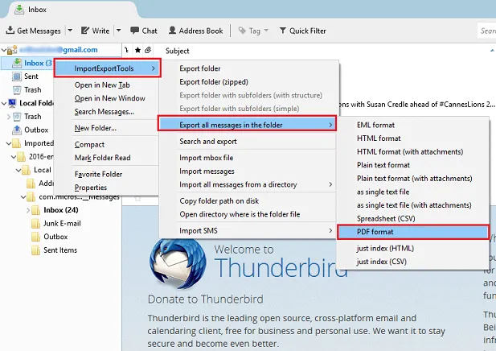Sort messages by Subject column

178,51
